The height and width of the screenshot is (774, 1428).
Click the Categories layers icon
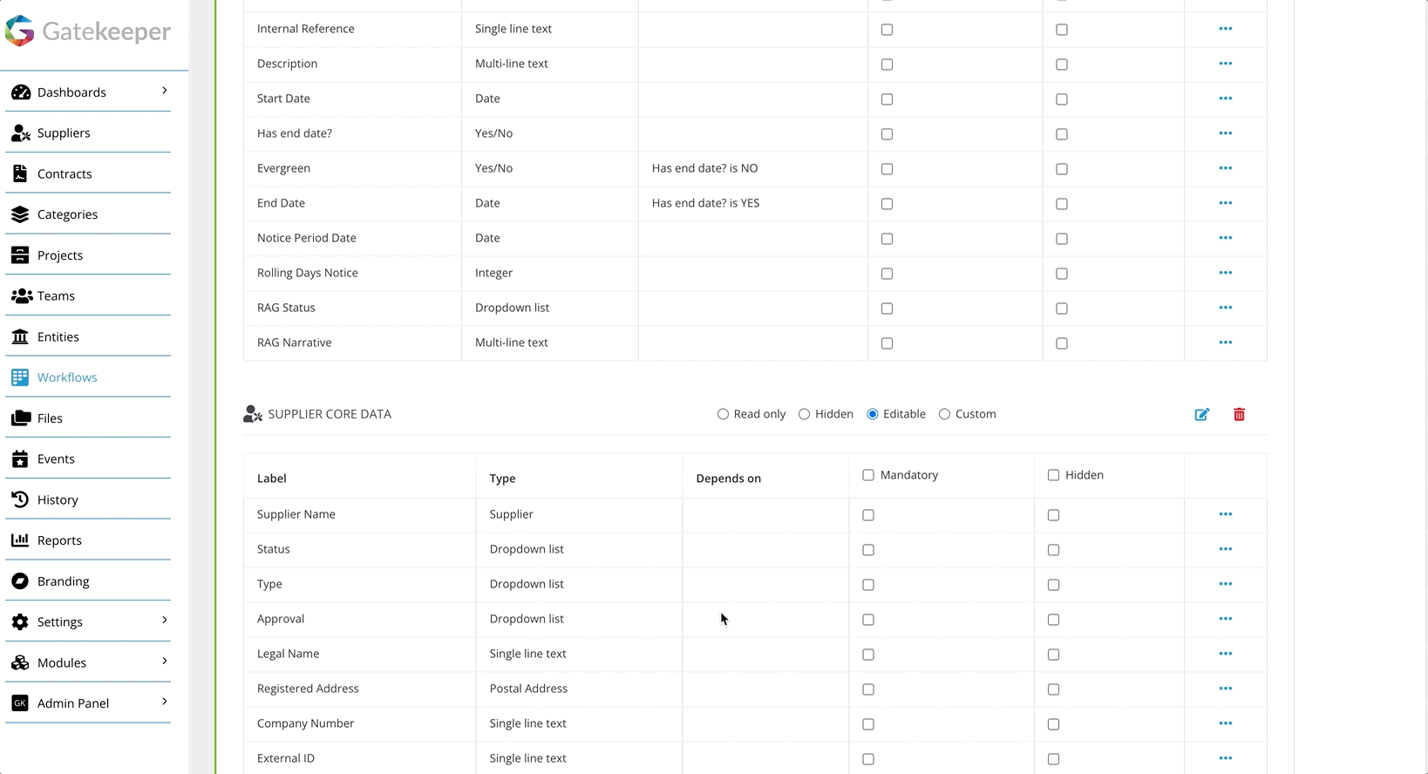20,214
